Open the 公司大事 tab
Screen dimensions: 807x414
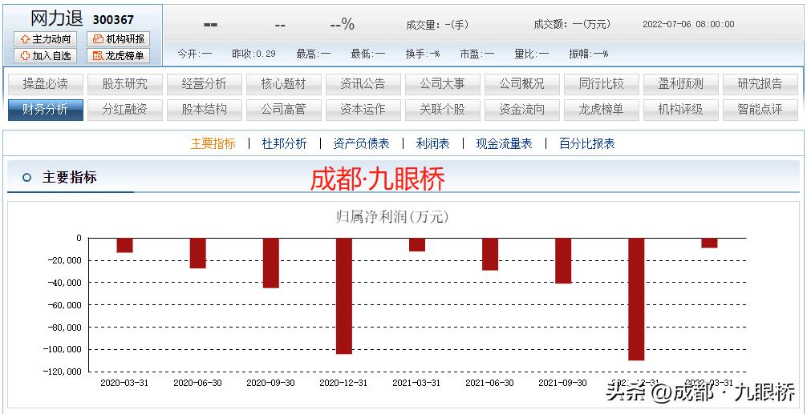pyautogui.click(x=443, y=84)
